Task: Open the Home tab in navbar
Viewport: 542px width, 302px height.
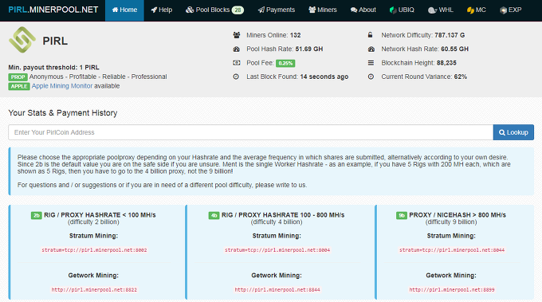Action: coord(124,10)
